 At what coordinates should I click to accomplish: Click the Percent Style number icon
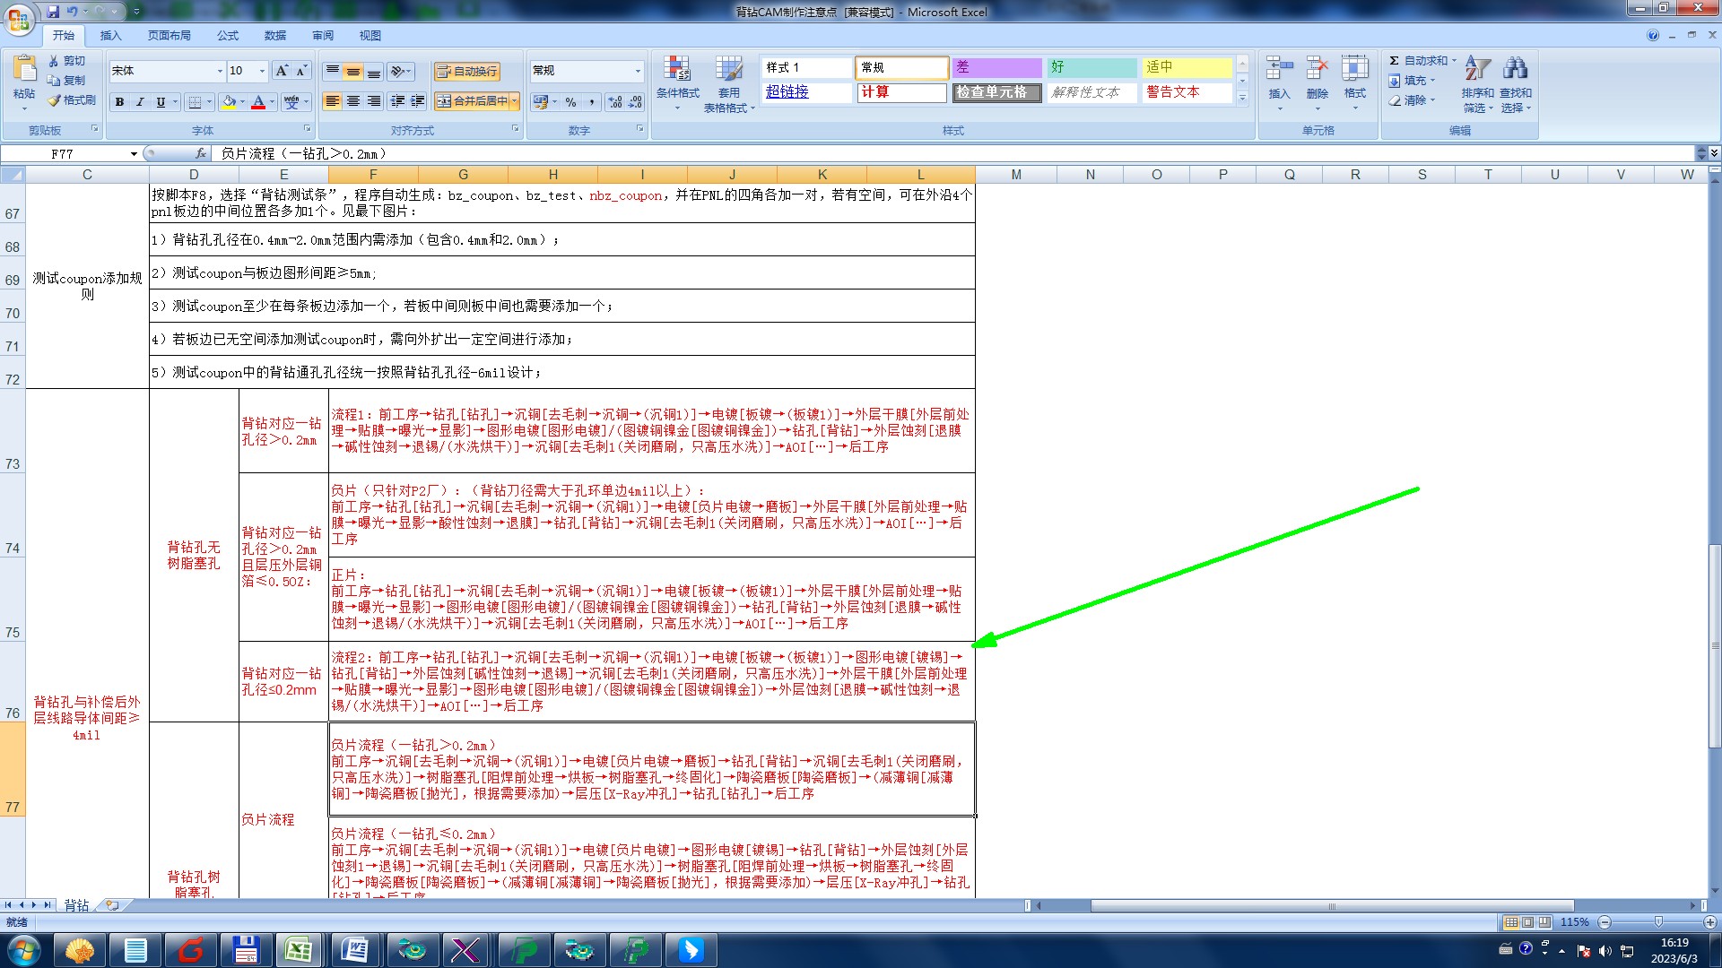[570, 102]
